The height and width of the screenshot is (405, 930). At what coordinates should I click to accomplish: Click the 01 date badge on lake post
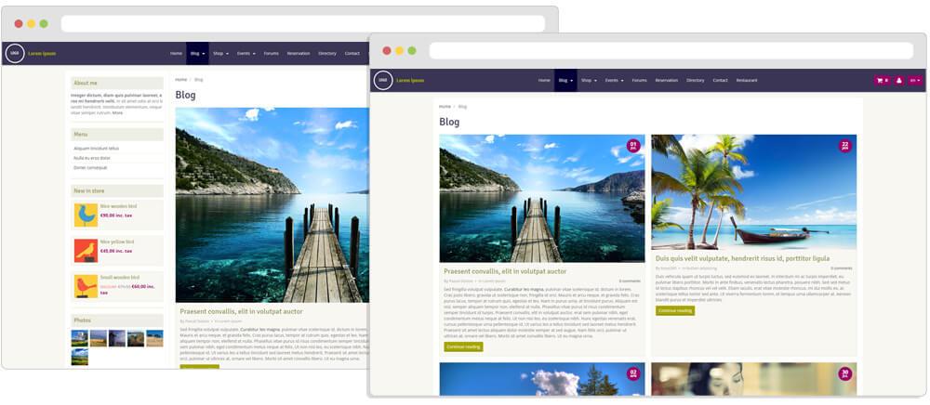click(633, 145)
